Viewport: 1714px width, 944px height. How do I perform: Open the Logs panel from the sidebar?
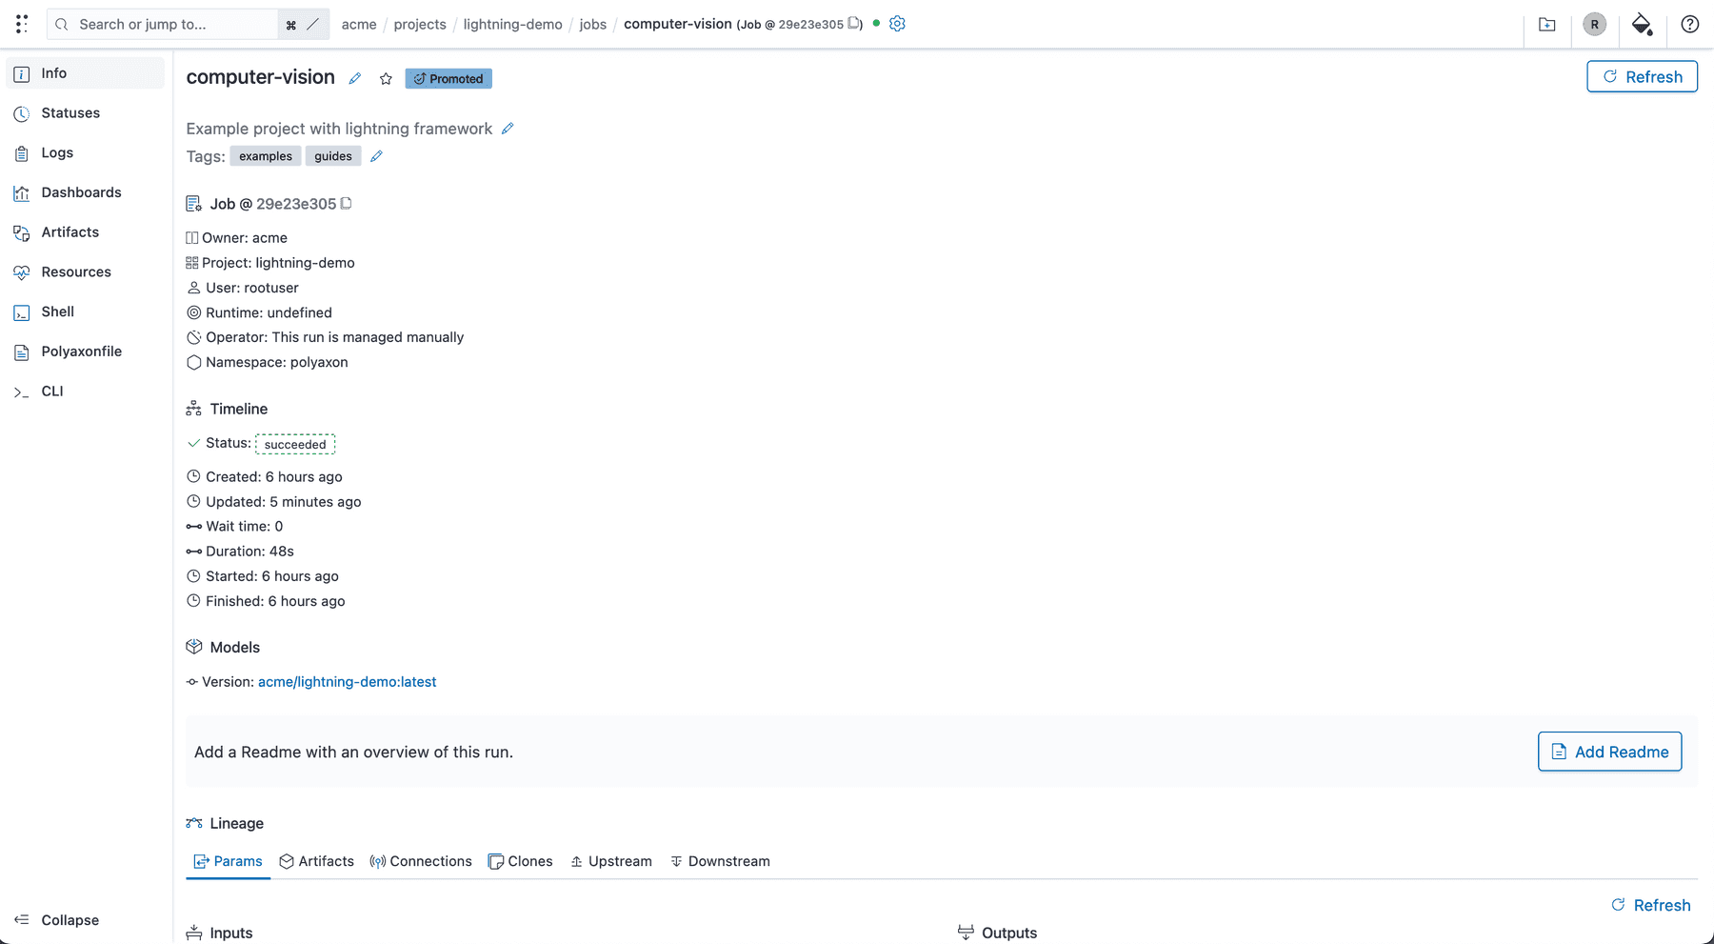coord(57,152)
